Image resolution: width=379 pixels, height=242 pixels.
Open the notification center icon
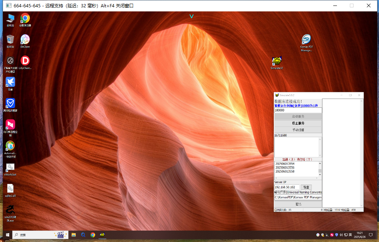pyautogui.click(x=371, y=235)
